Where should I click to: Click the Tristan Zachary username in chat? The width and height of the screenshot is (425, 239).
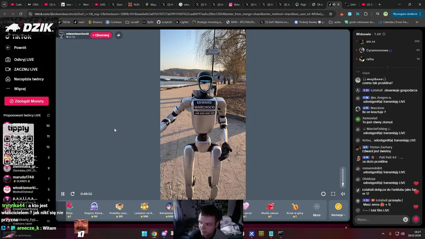(381, 147)
